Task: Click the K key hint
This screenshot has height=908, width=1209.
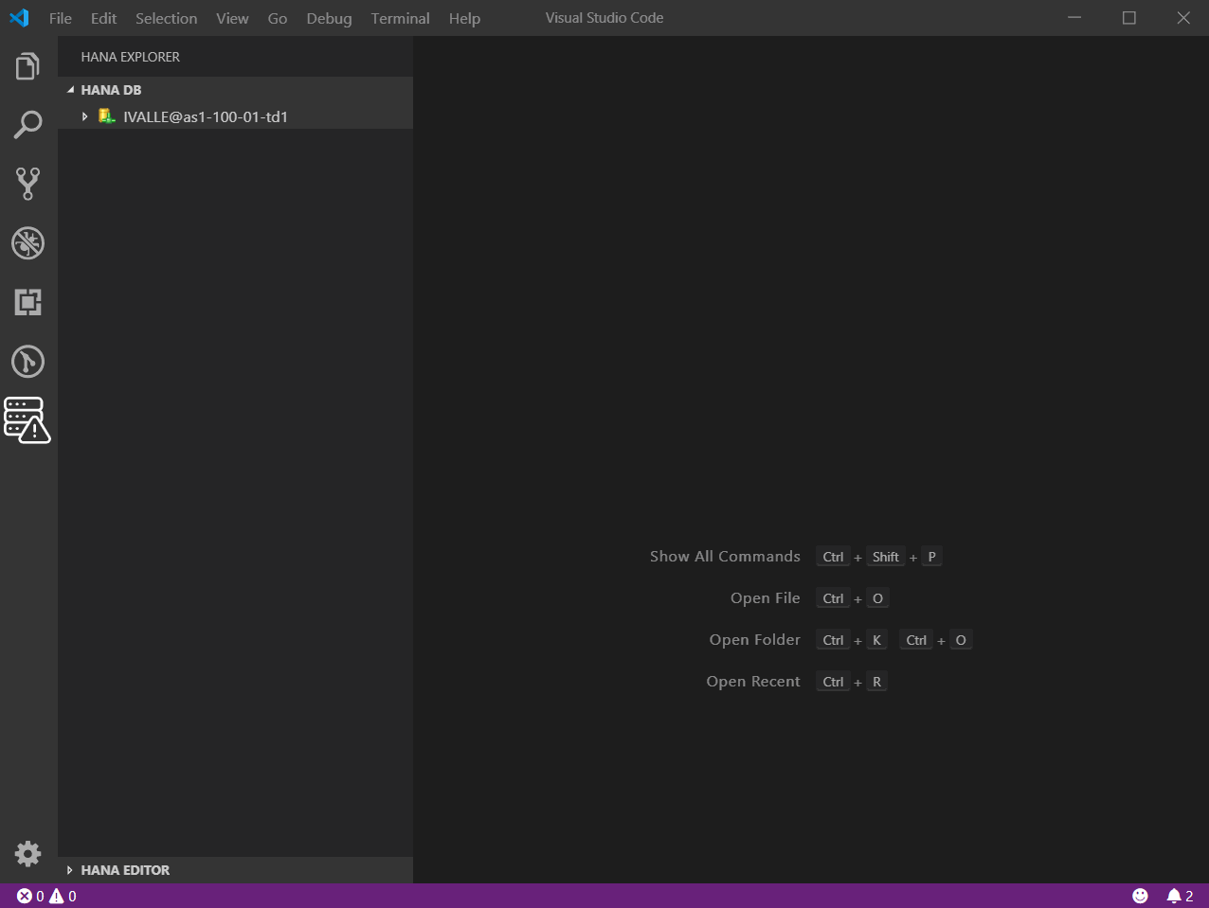Action: (877, 640)
